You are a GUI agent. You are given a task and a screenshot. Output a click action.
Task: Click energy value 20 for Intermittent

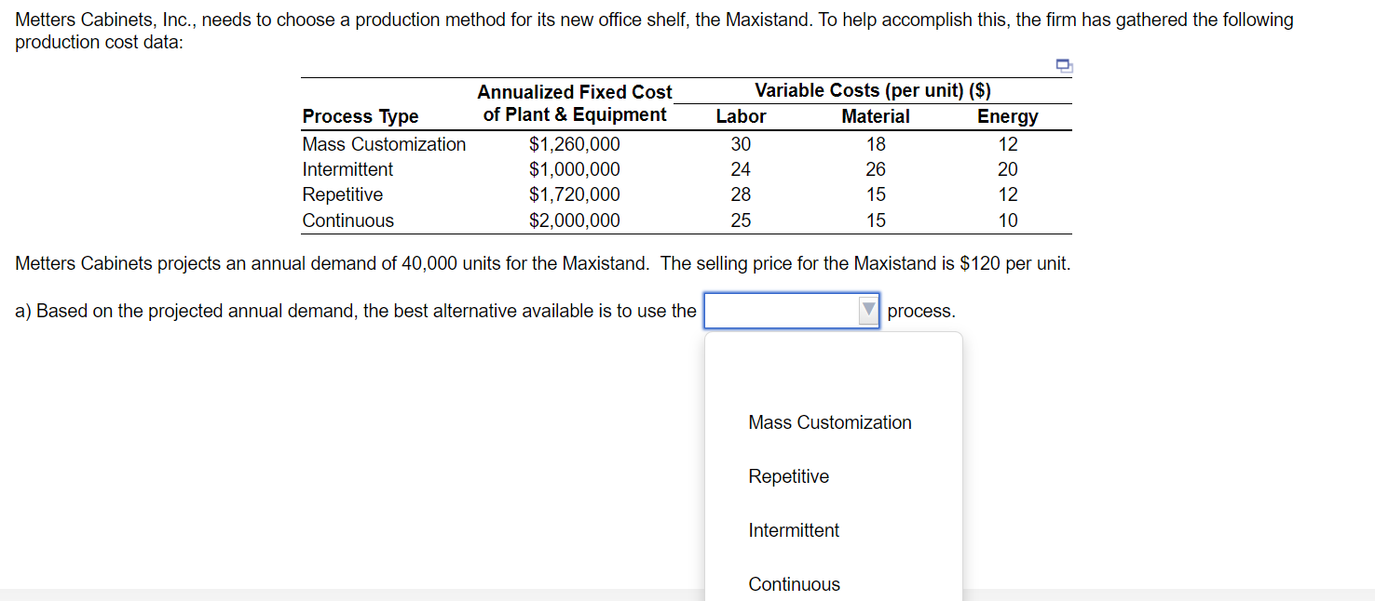1008,169
